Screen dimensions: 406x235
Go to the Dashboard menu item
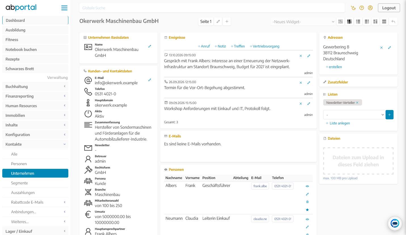[x=35, y=20]
